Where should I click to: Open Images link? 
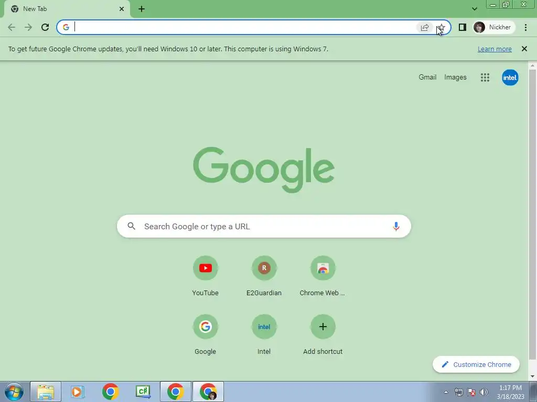[x=455, y=77]
